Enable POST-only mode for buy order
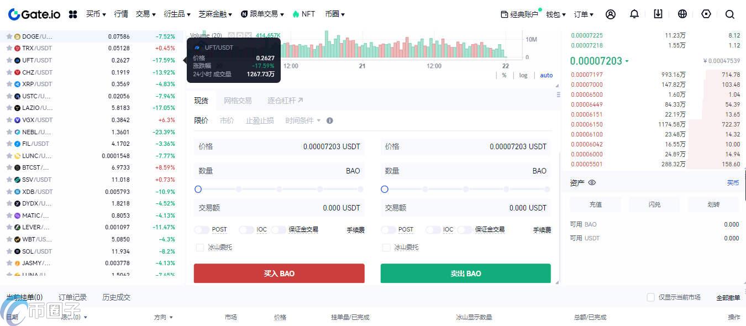 (201, 229)
